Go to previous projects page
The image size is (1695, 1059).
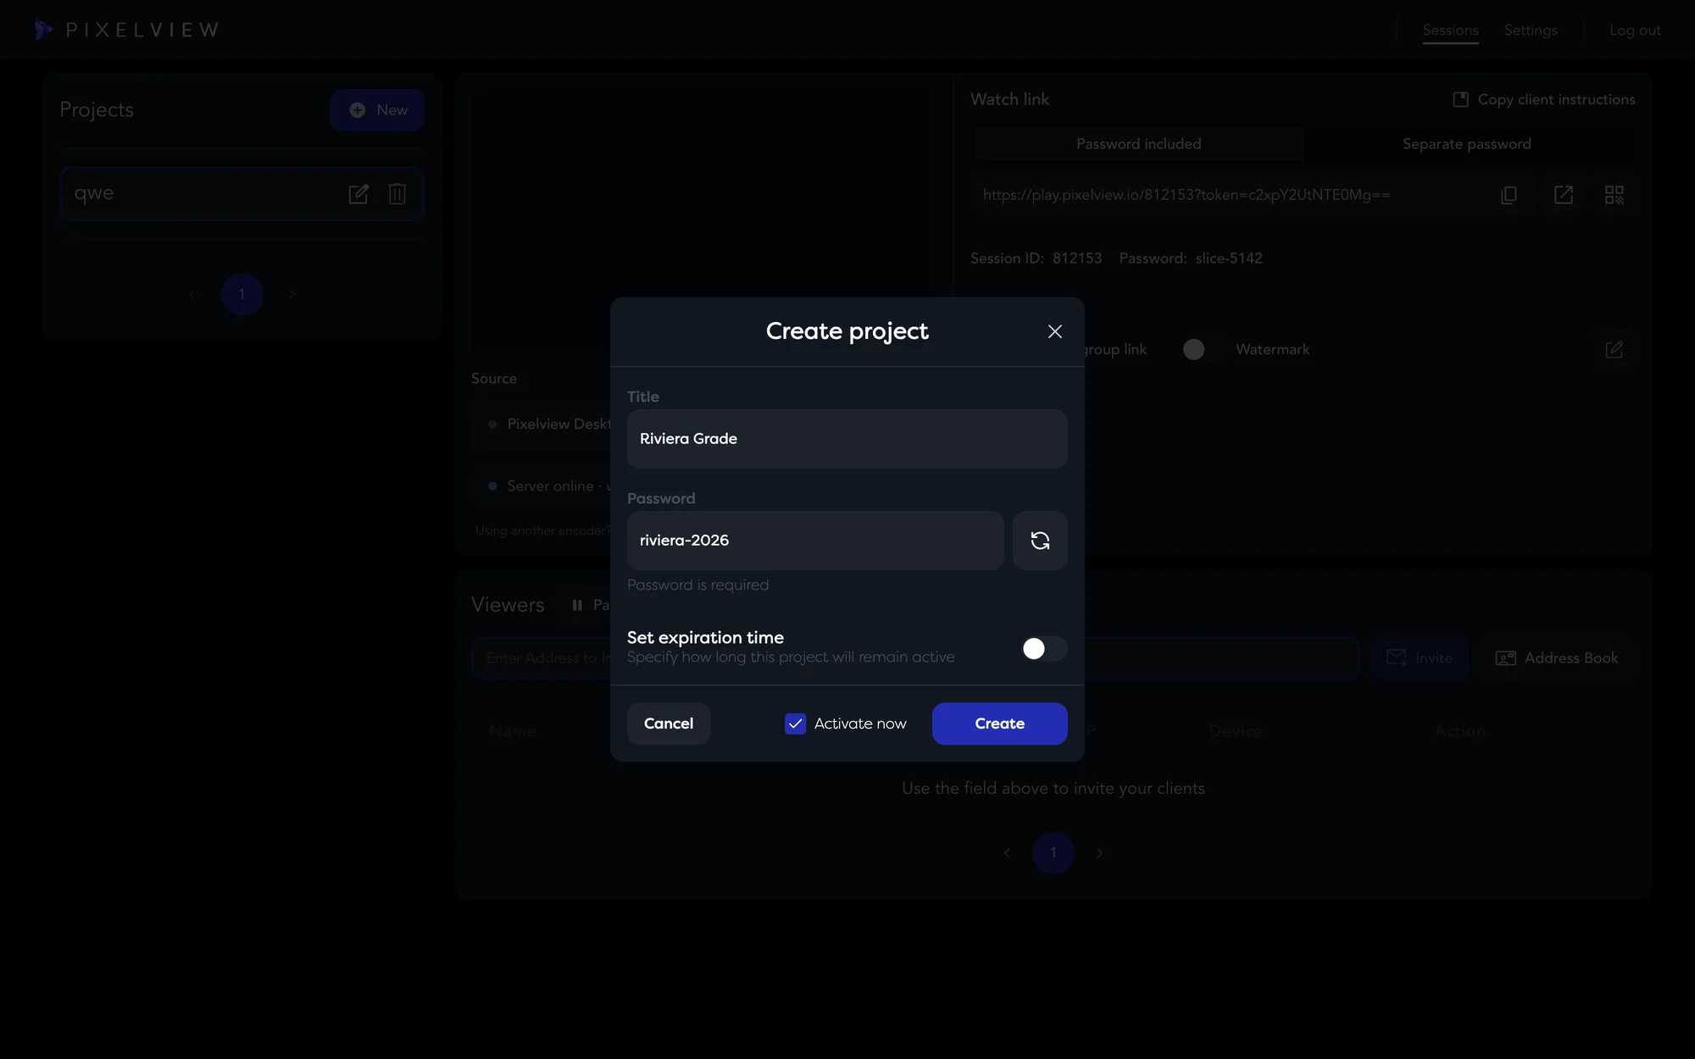[192, 295]
